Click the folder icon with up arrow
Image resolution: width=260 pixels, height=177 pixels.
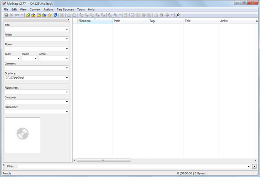[x=33, y=15]
